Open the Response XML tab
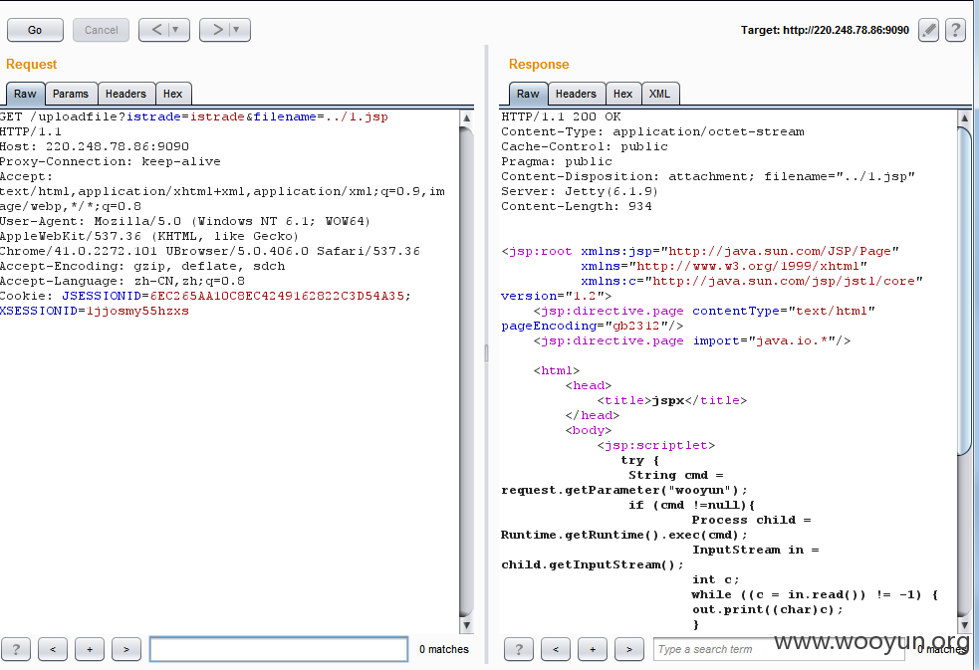The height and width of the screenshot is (670, 979). click(659, 94)
